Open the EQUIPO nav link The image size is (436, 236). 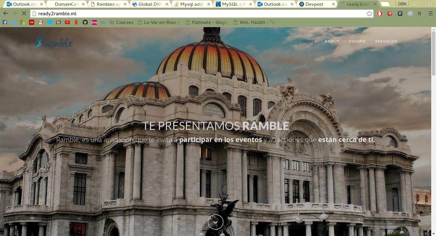tap(357, 41)
